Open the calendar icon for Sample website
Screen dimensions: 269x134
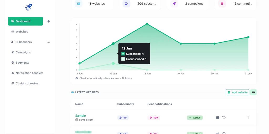(x=218, y=118)
